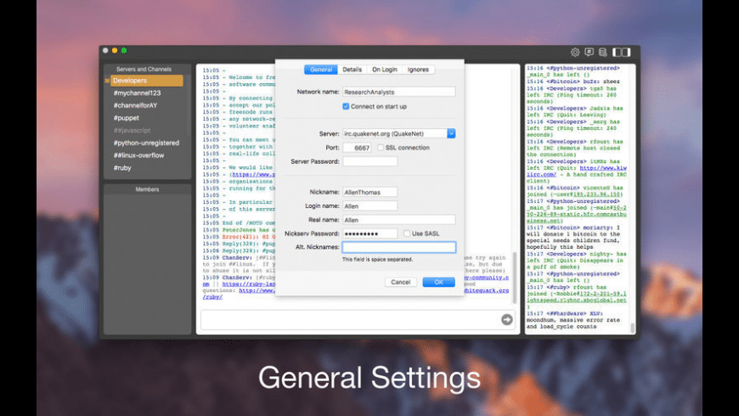Viewport: 739px width, 416px height.
Task: Cancel the network settings dialog
Action: coord(400,282)
